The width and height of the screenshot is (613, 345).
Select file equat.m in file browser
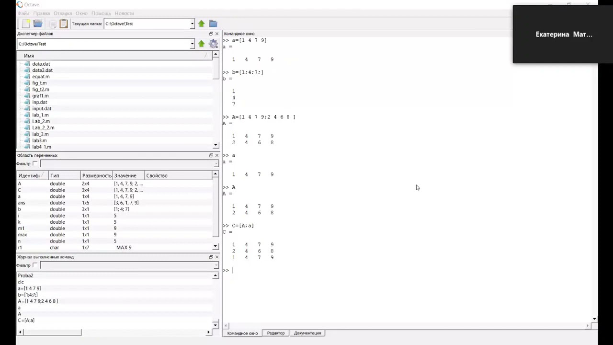pyautogui.click(x=41, y=77)
